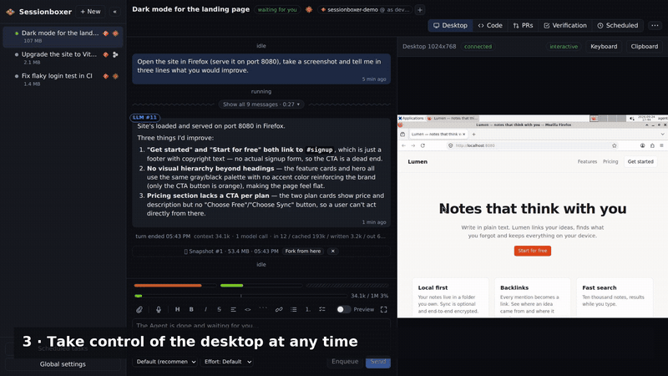
Task: Click the orange usage progress bar
Action: pyautogui.click(x=175, y=285)
